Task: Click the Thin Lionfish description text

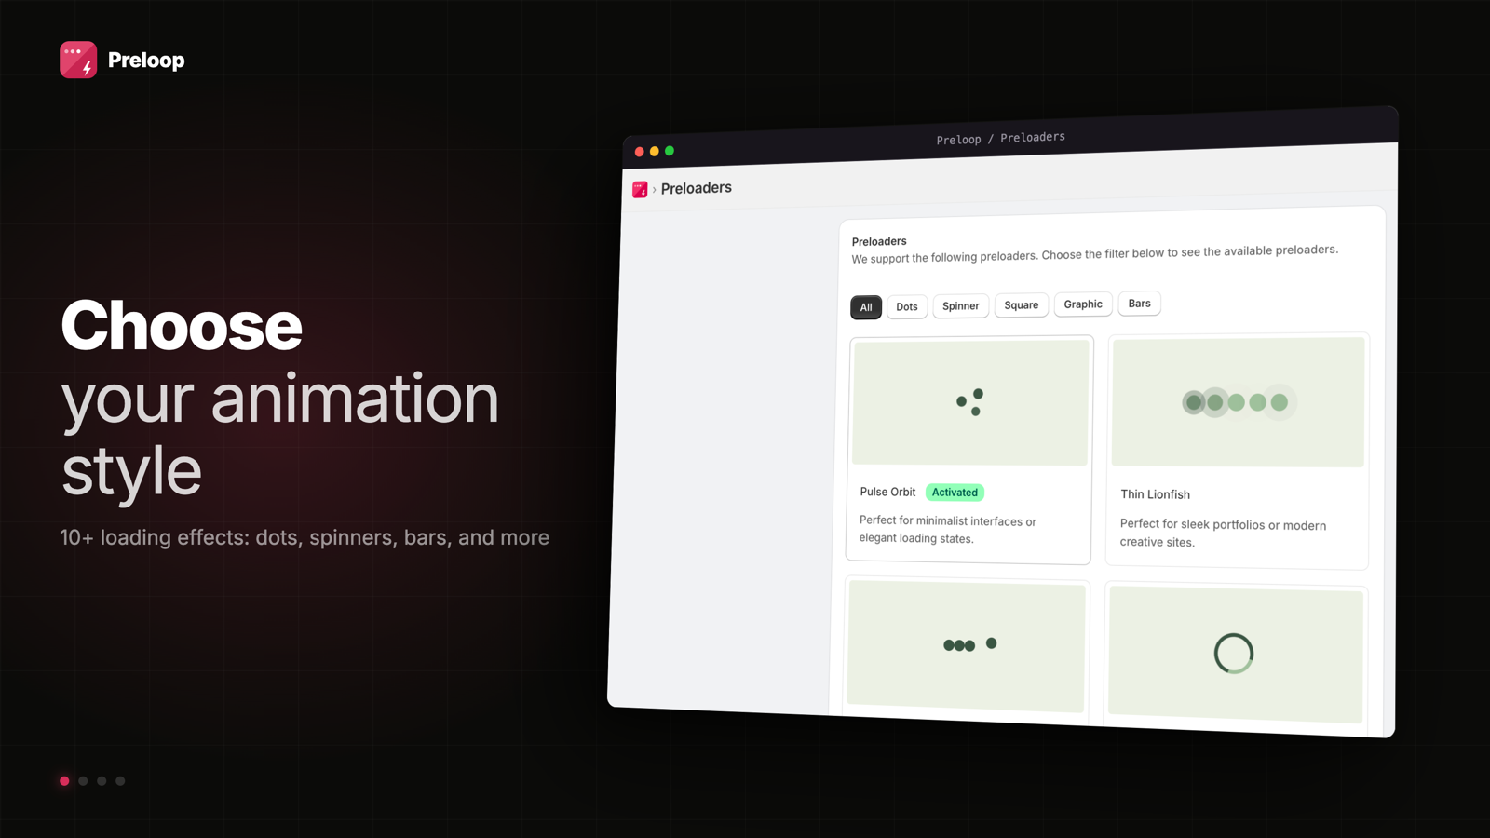Action: pyautogui.click(x=1223, y=534)
